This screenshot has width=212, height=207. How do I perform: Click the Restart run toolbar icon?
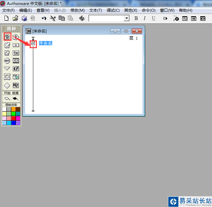click(165, 18)
